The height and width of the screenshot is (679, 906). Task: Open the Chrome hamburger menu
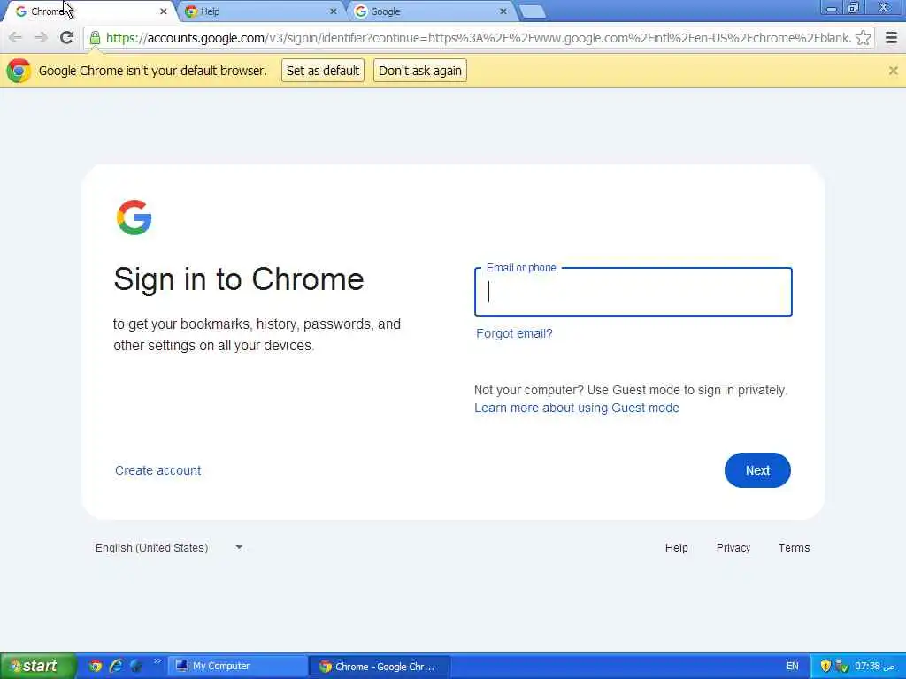coord(891,38)
